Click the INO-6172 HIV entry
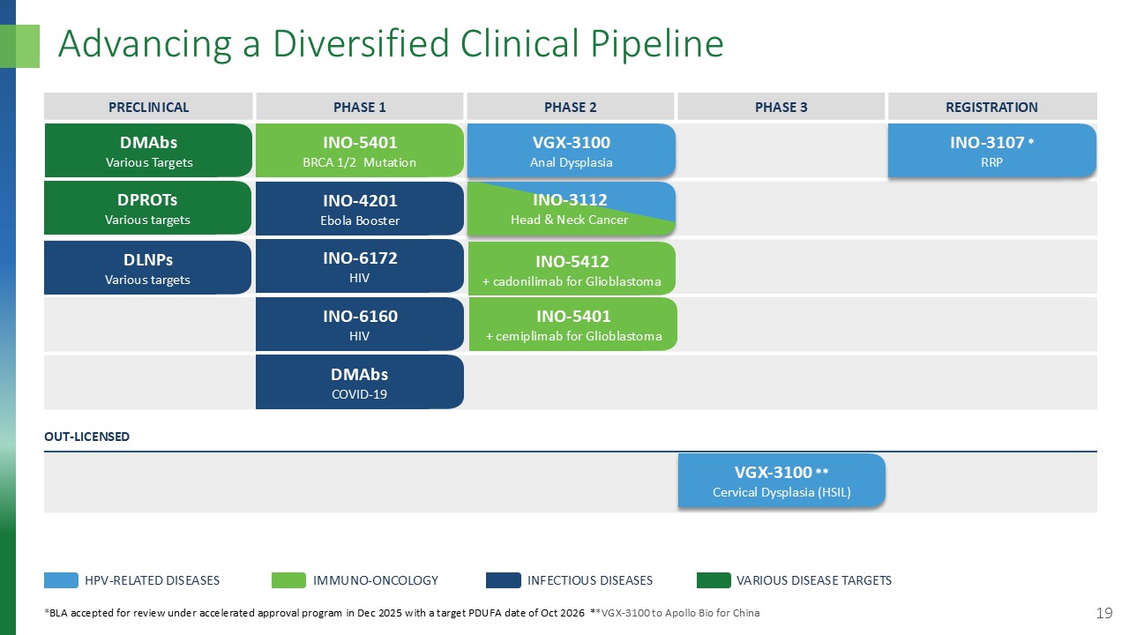 360,265
